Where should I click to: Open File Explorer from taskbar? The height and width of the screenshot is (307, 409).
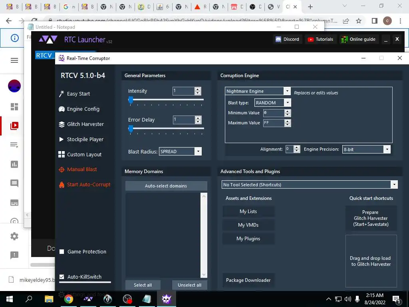[x=49, y=299]
